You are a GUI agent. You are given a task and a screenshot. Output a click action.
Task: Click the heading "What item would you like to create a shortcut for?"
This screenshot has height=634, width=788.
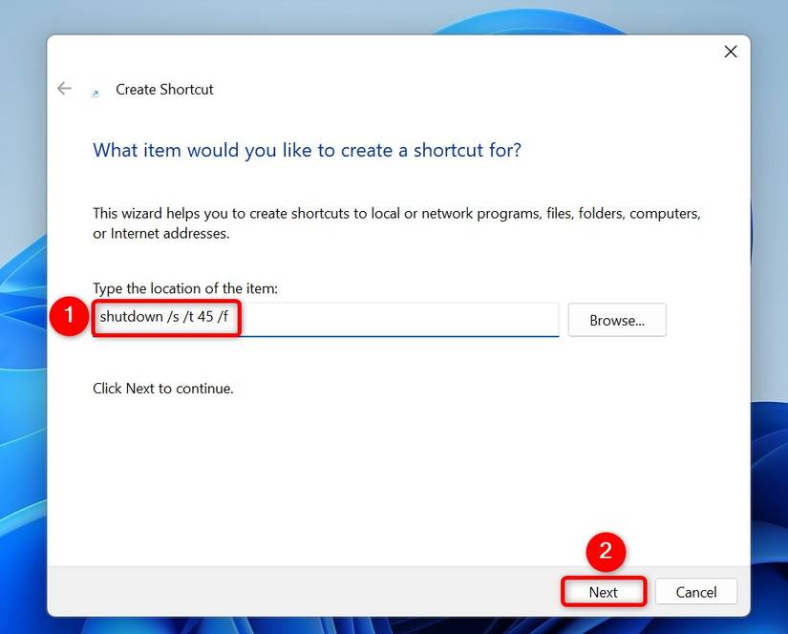click(x=307, y=150)
